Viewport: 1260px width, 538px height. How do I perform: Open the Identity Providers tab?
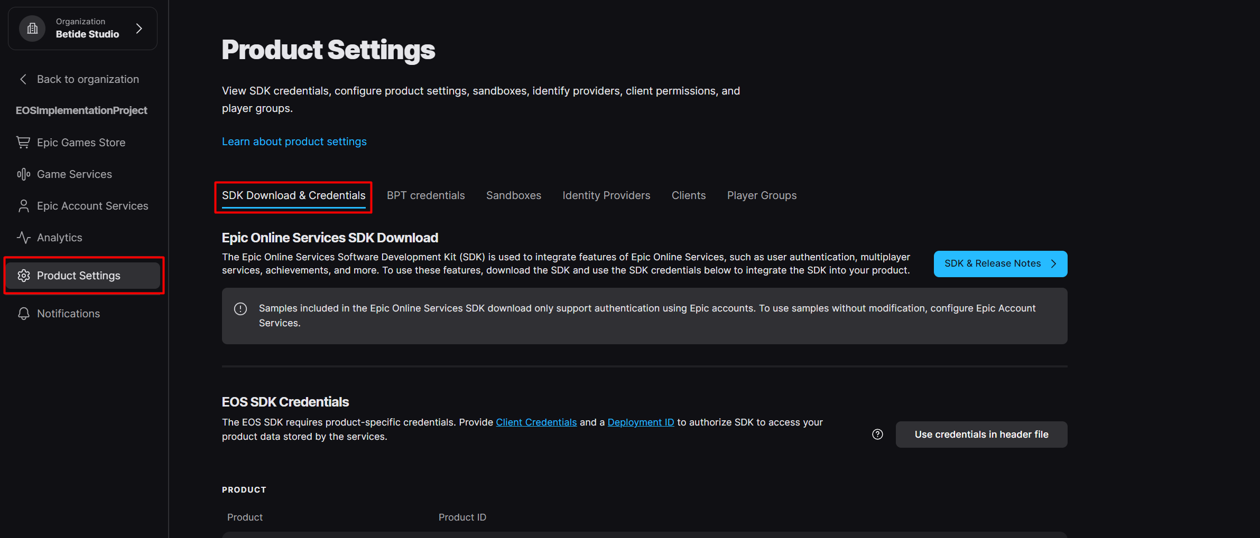coord(606,195)
